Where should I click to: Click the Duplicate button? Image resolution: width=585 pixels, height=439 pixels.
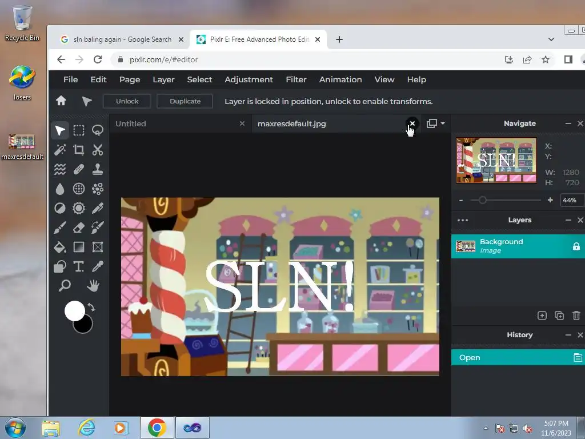click(185, 101)
